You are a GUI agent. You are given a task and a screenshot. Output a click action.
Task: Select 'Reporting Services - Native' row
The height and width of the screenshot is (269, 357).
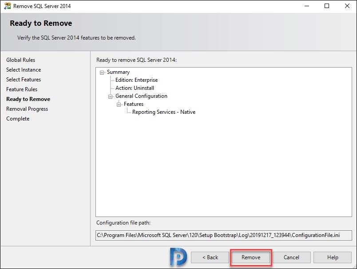164,112
